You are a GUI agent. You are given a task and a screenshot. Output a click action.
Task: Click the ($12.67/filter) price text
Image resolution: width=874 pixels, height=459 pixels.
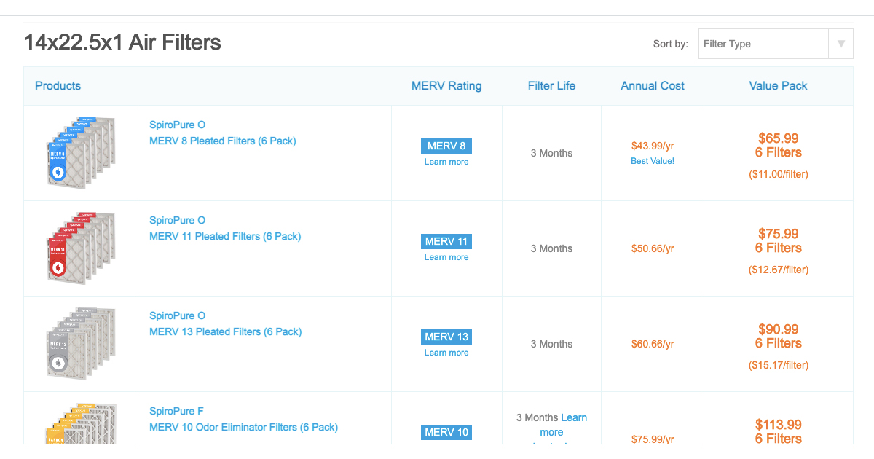click(x=779, y=270)
